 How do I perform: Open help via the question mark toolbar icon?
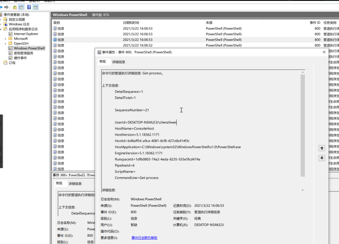coord(28,7)
